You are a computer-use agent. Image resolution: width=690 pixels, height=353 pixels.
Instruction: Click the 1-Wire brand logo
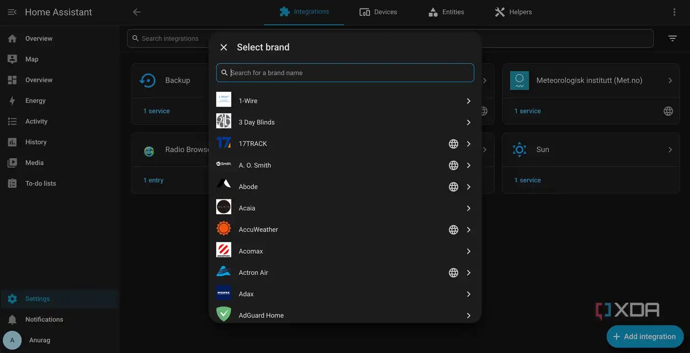pos(224,100)
